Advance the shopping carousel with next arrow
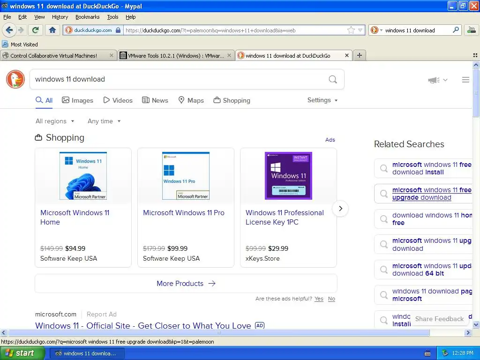Image resolution: width=480 pixels, height=360 pixels. [340, 209]
